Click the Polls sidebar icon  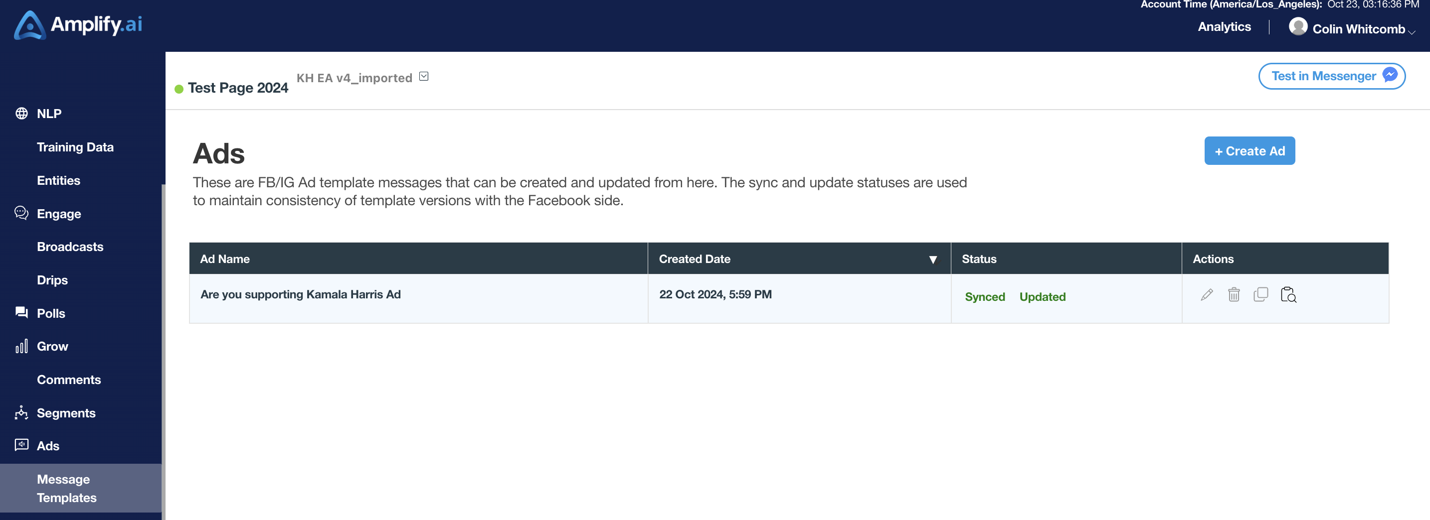(x=21, y=313)
